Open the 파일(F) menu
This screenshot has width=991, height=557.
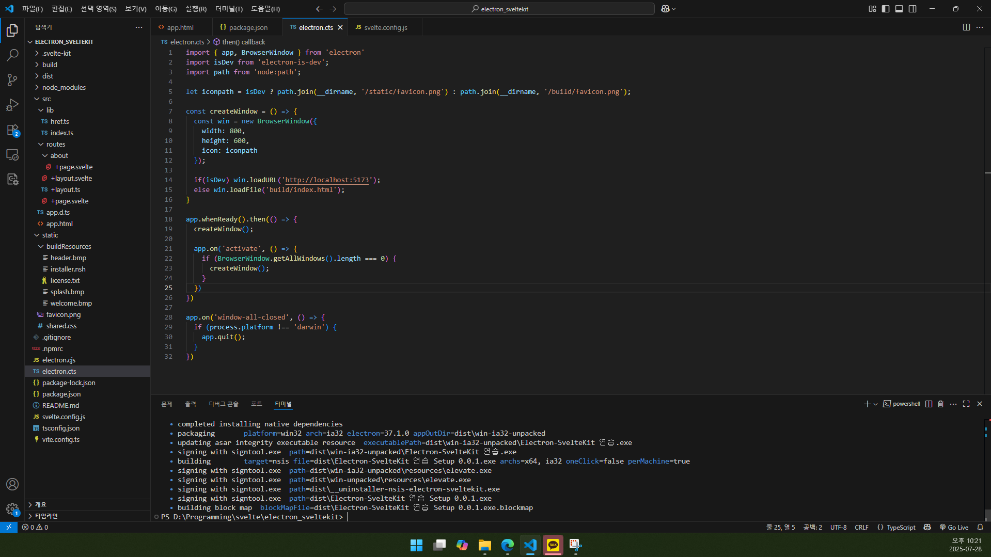(33, 9)
